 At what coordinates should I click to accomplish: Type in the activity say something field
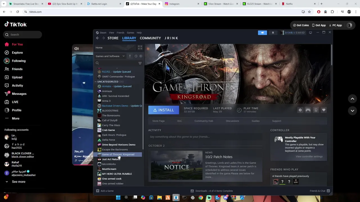pyautogui.click(x=205, y=137)
